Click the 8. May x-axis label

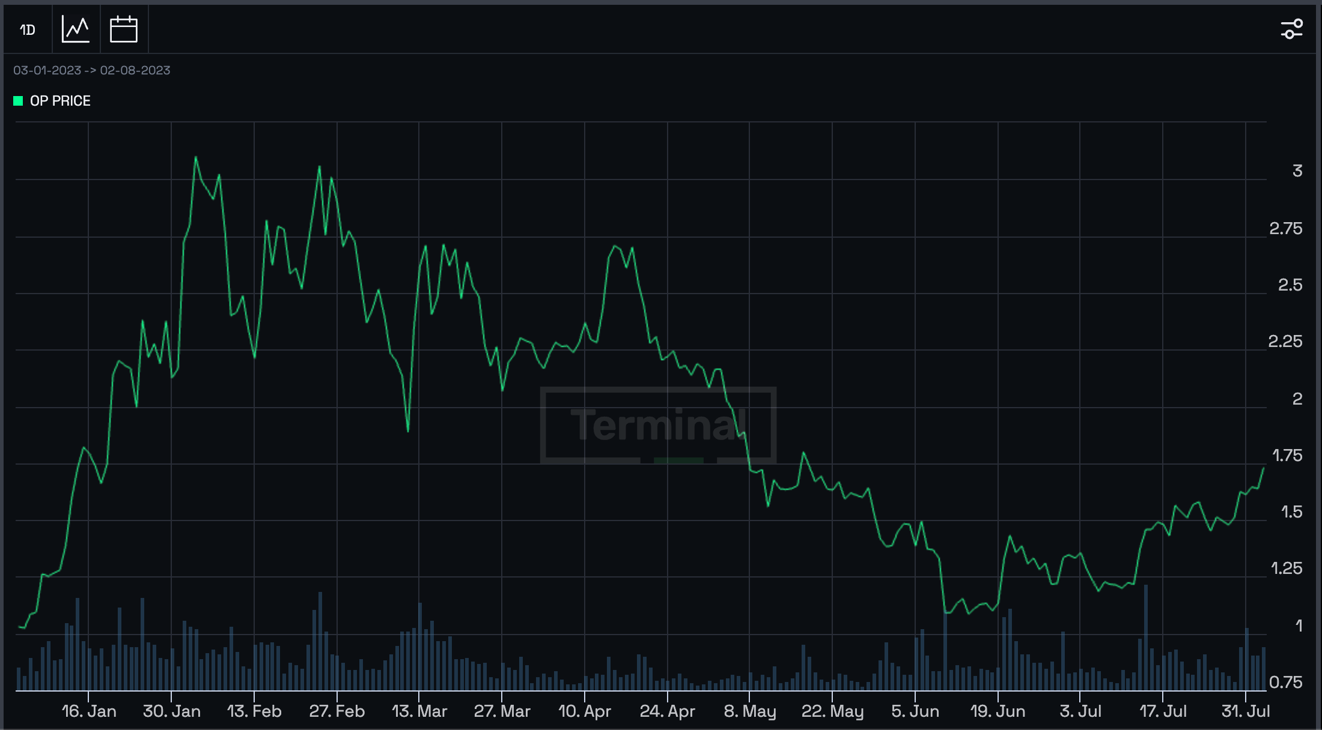(x=750, y=711)
